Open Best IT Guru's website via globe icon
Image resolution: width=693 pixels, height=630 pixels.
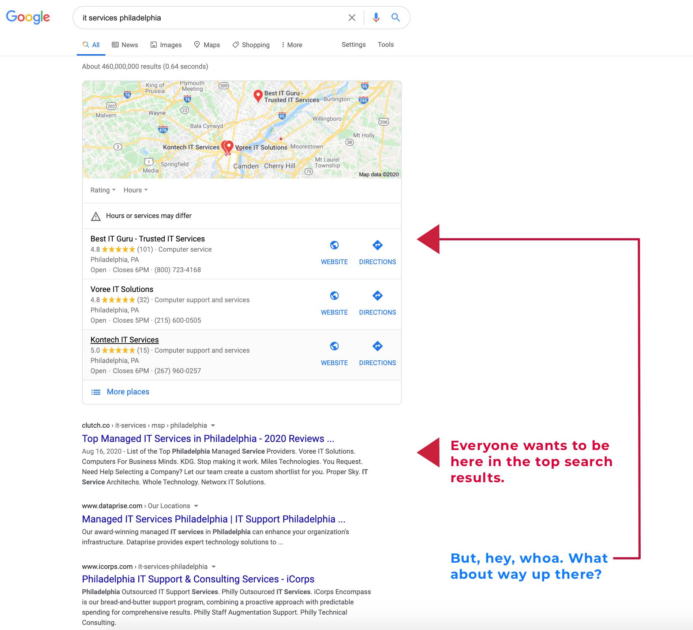coord(334,245)
